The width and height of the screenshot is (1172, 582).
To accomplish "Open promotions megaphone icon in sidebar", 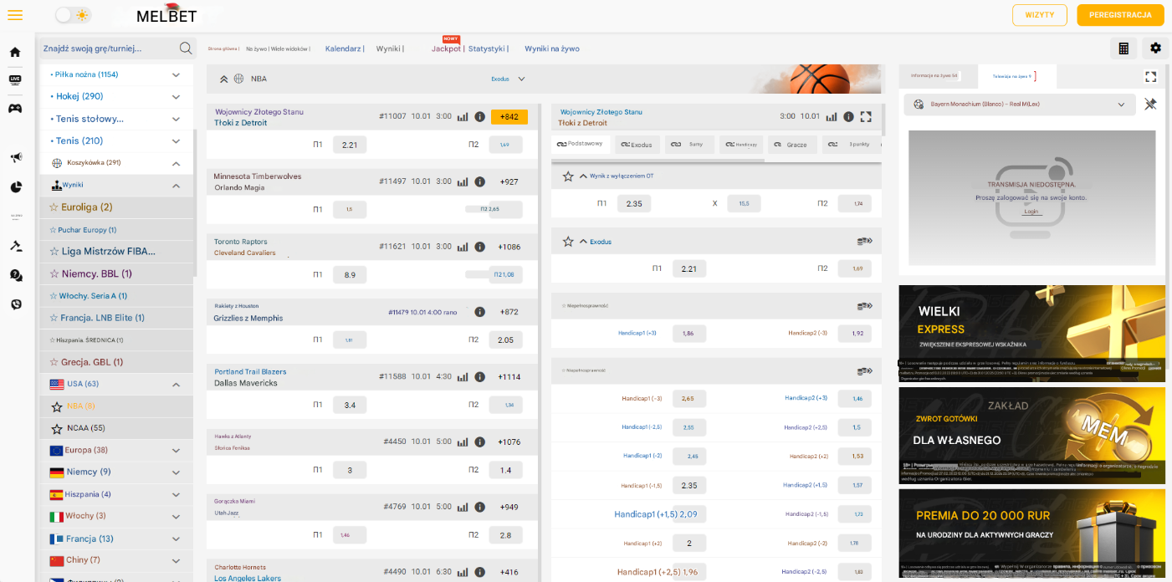I will (15, 157).
